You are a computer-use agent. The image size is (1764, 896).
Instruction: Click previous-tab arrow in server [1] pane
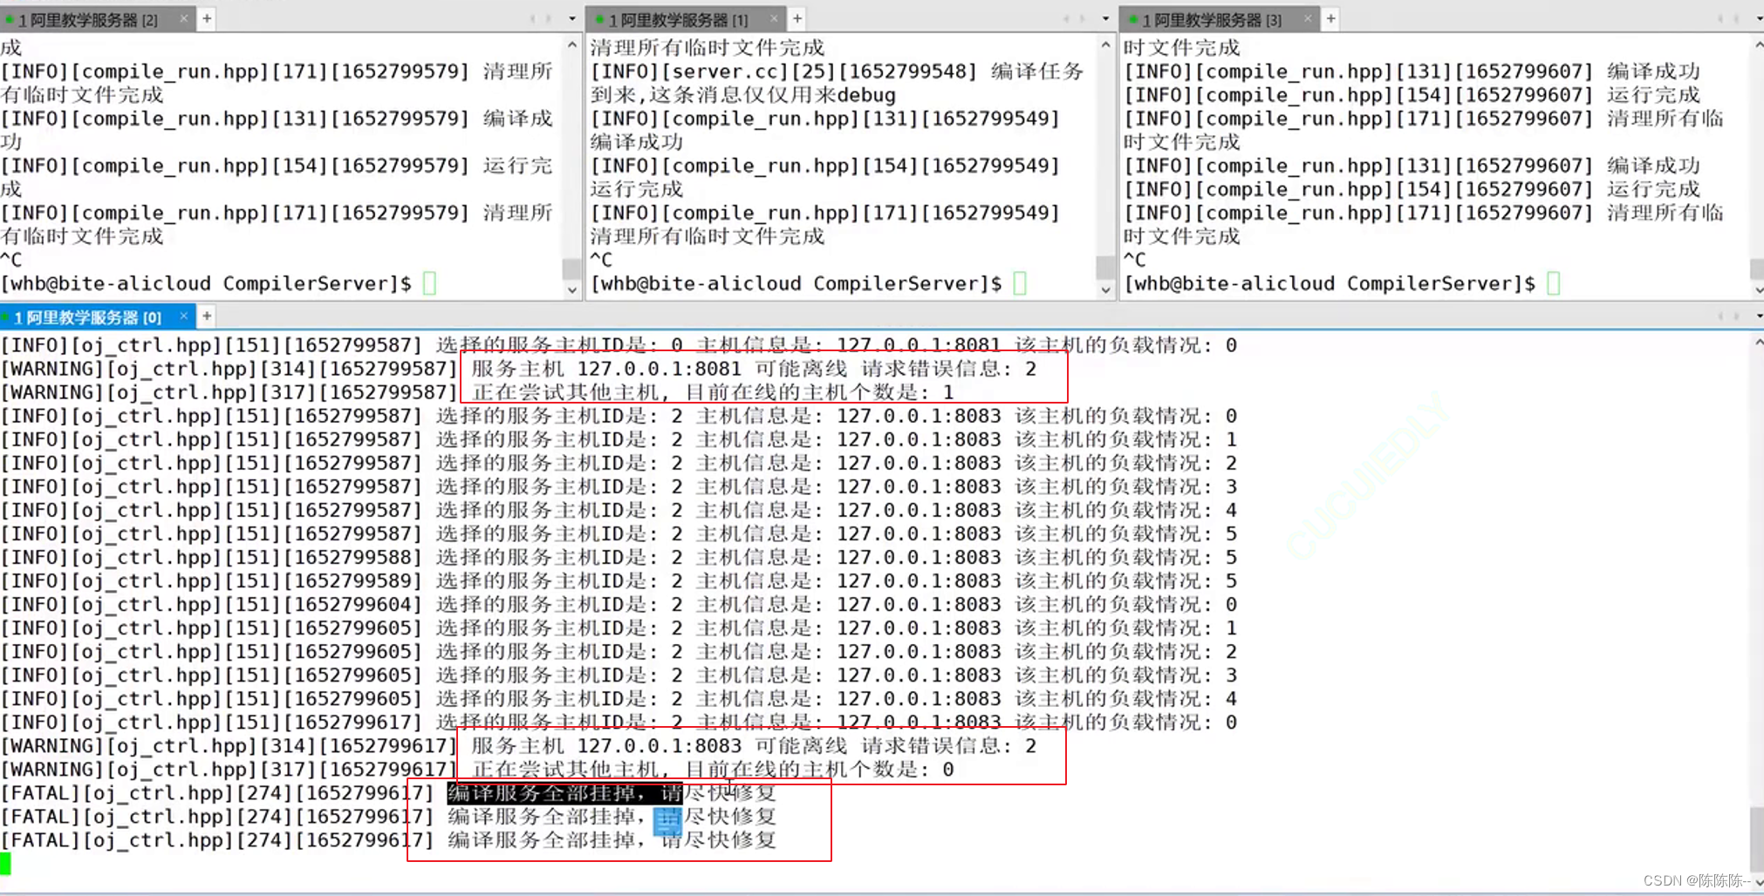[1065, 18]
